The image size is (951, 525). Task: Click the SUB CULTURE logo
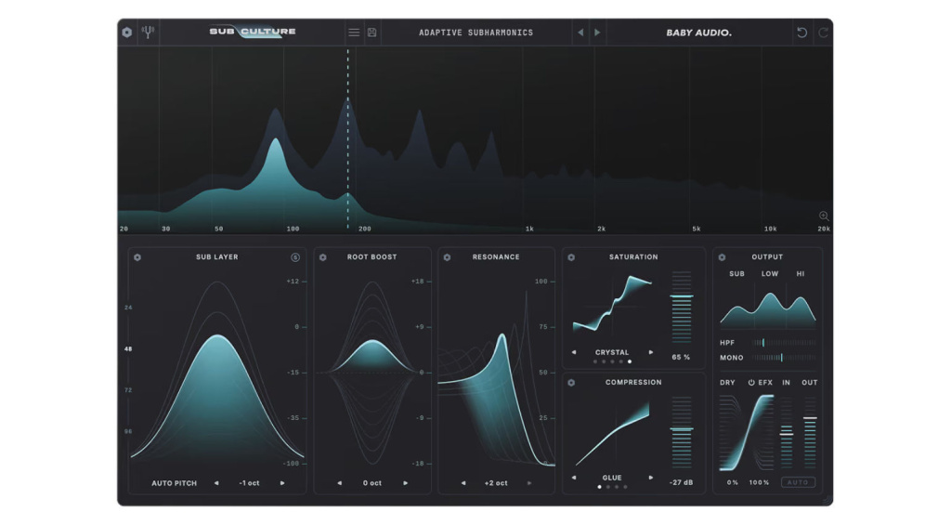coord(253,32)
